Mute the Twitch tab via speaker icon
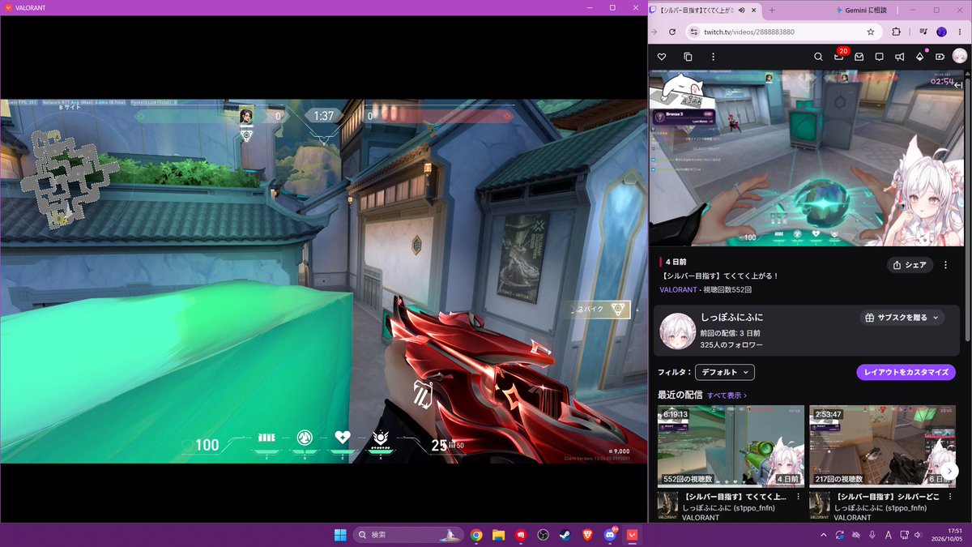 742,10
